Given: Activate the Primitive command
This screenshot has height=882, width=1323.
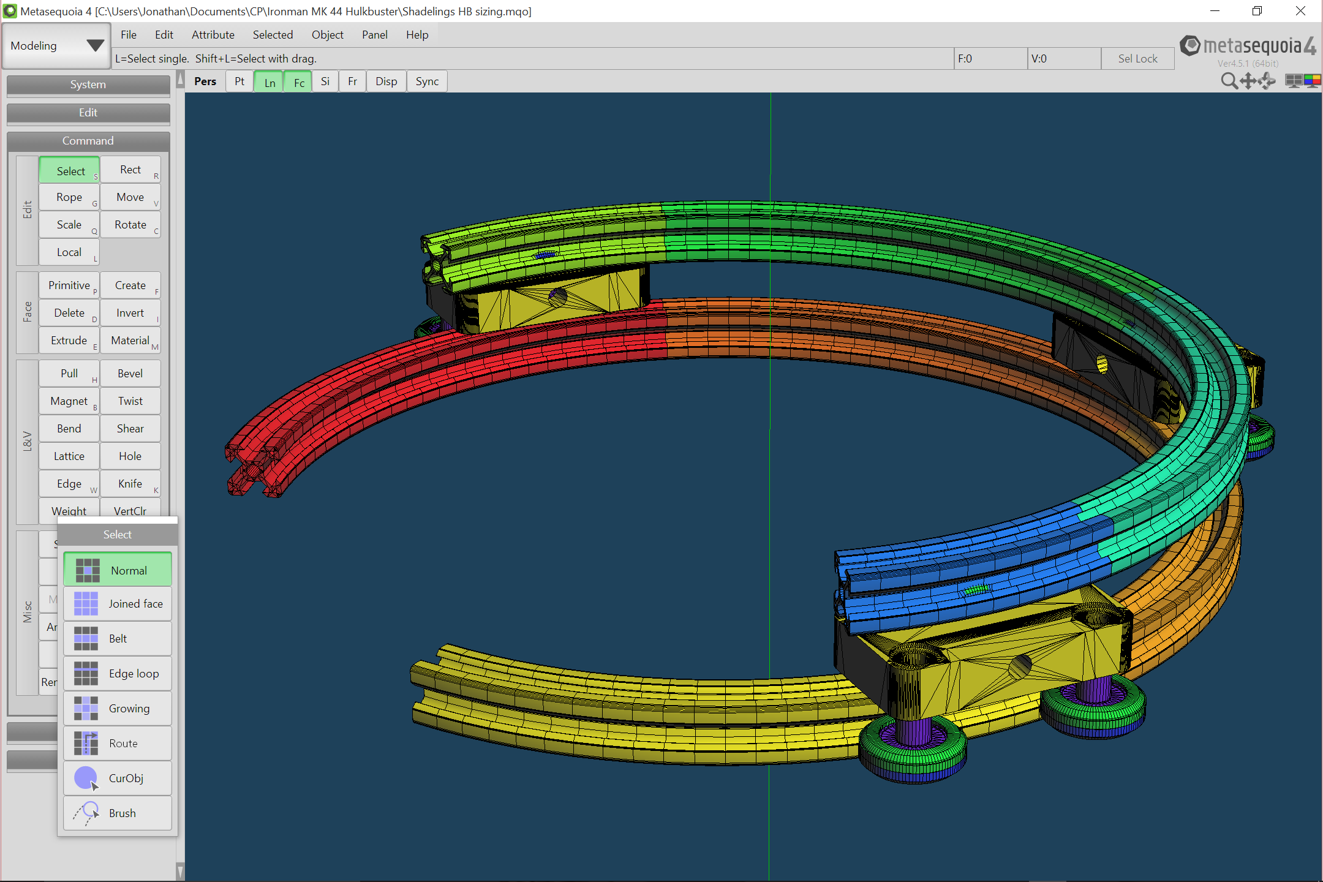Looking at the screenshot, I should click(x=69, y=285).
